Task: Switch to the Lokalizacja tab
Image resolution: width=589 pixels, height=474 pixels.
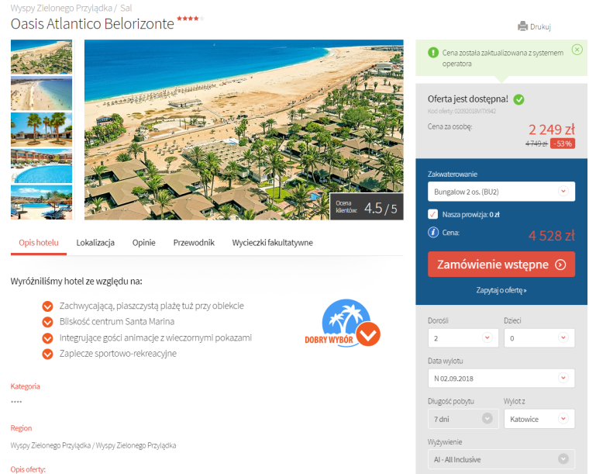Action: 95,243
